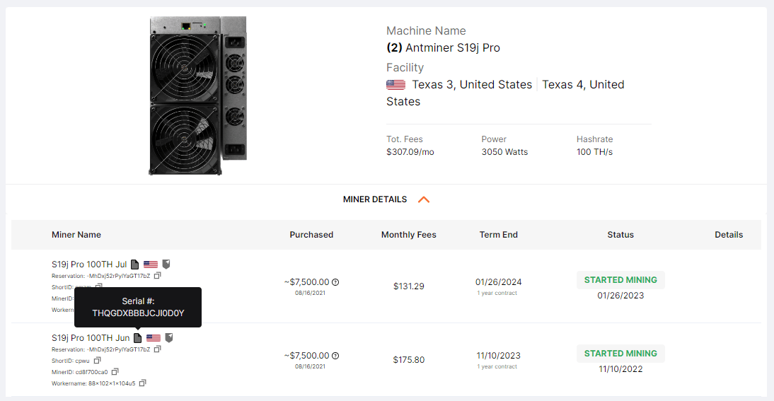Copy the ShortID cpwu
The image size is (774, 401).
(x=97, y=361)
